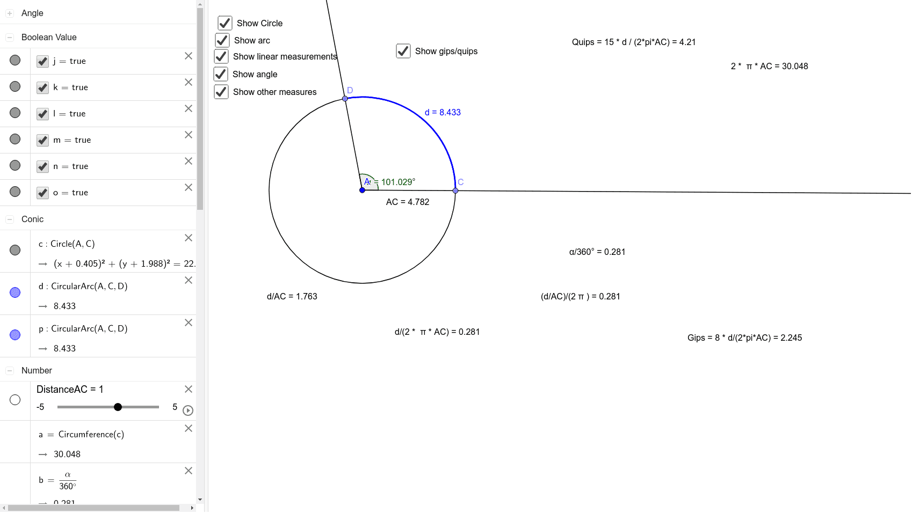Image resolution: width=912 pixels, height=513 pixels.
Task: Collapse the Boolean Value section
Action: tap(9, 37)
